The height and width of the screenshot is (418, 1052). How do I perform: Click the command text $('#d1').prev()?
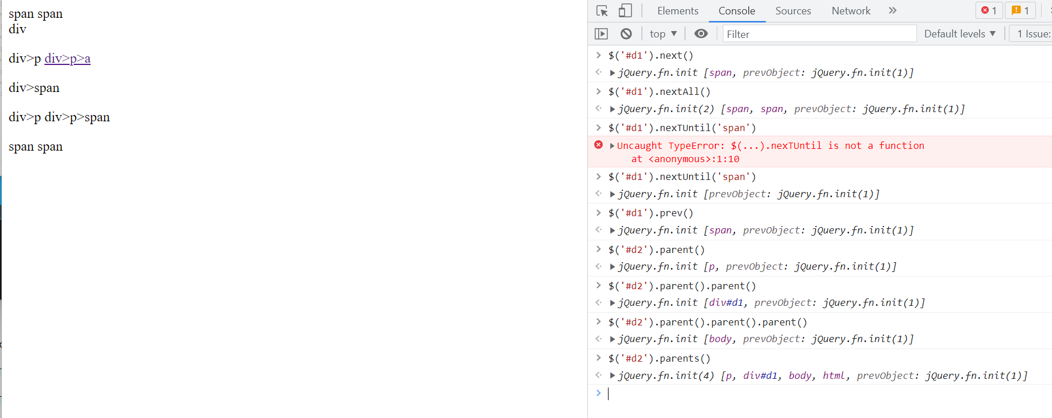point(651,213)
